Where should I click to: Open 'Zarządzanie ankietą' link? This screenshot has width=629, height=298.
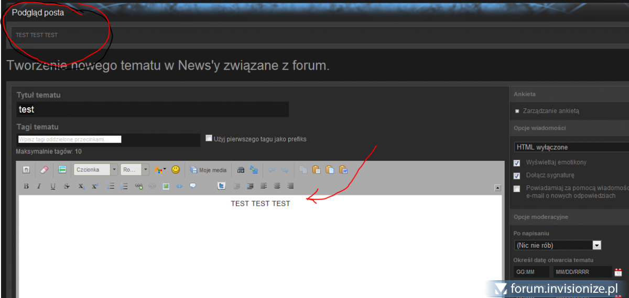(551, 111)
